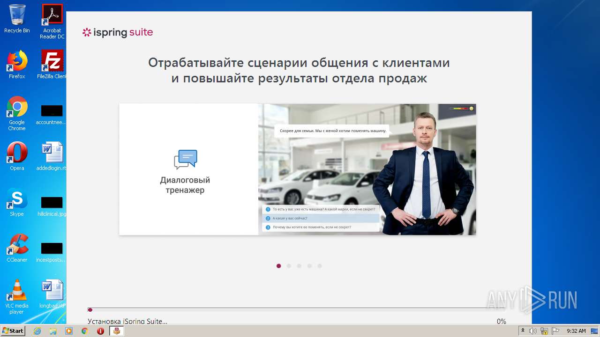Open Chrome from the taskbar

pos(85,331)
